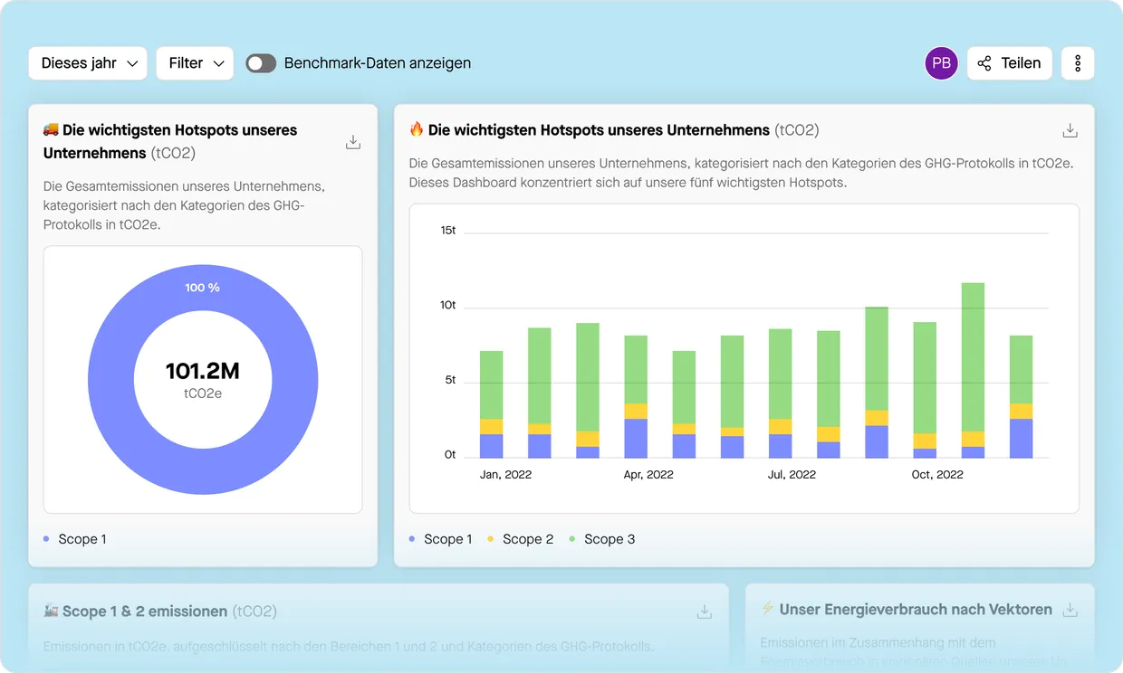Open the Dieses jahr period dropdown
The width and height of the screenshot is (1123, 673).
click(x=88, y=63)
